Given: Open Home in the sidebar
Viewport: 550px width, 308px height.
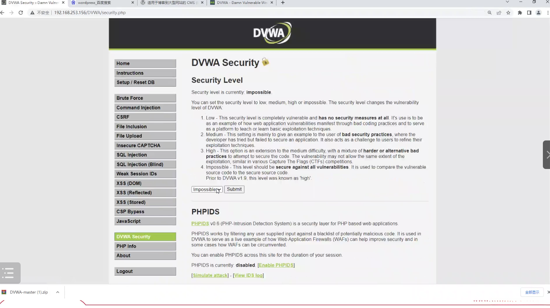Looking at the screenshot, I should pyautogui.click(x=145, y=63).
